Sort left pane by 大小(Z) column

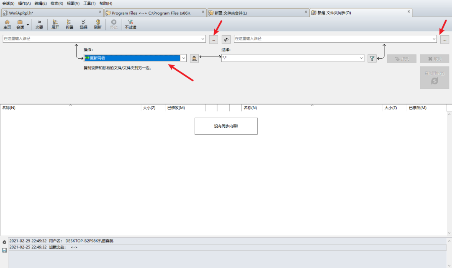point(153,108)
